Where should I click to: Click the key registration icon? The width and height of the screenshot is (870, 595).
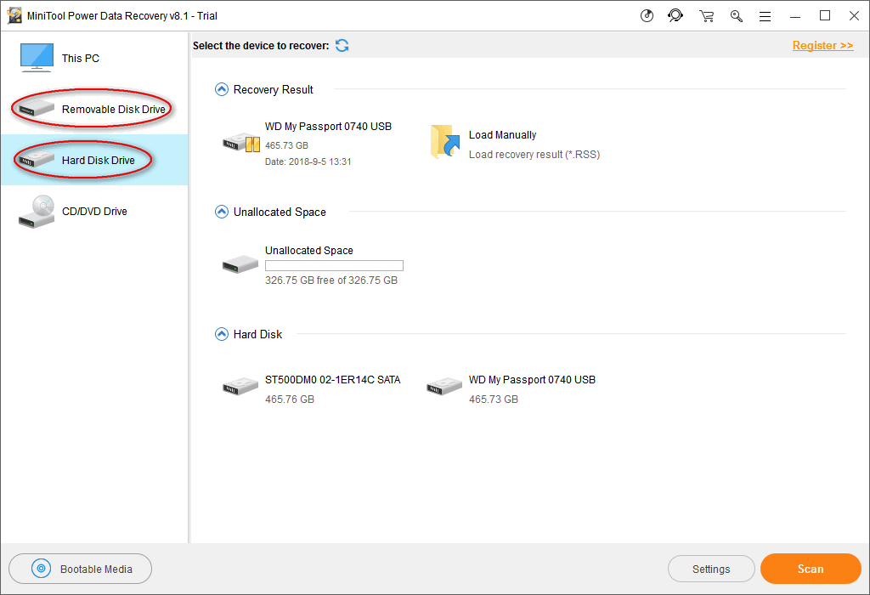pos(736,15)
